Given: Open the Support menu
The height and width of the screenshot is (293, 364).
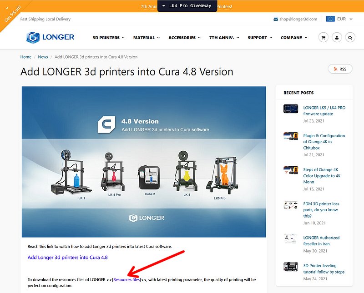Looking at the screenshot, I should 260,38.
